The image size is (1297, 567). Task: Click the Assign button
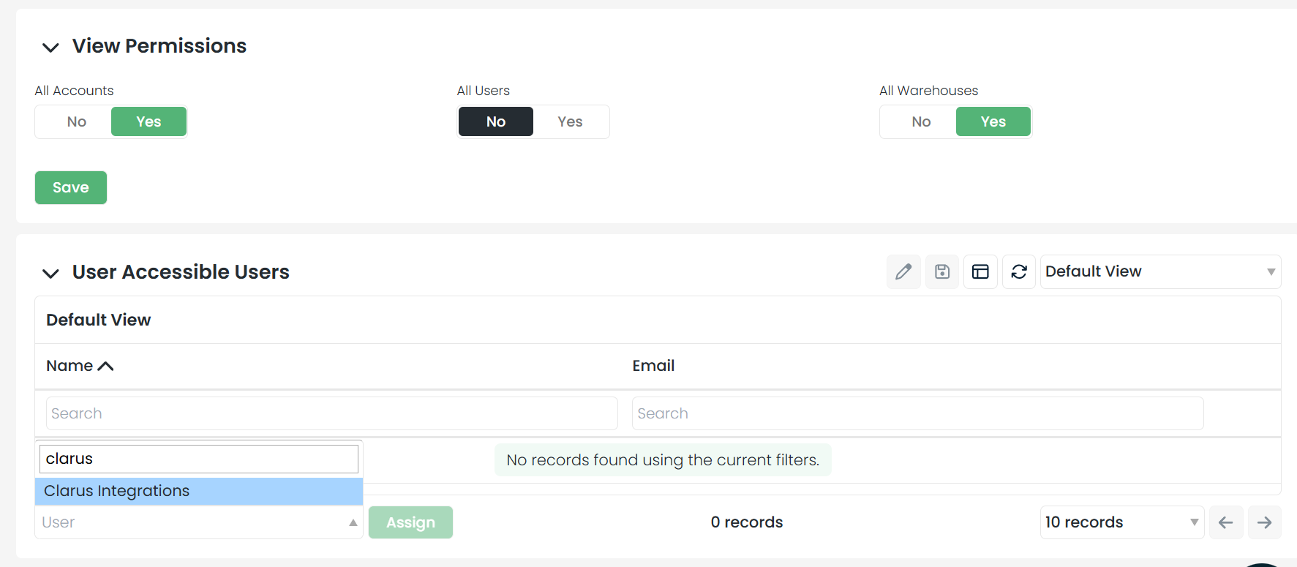click(410, 522)
